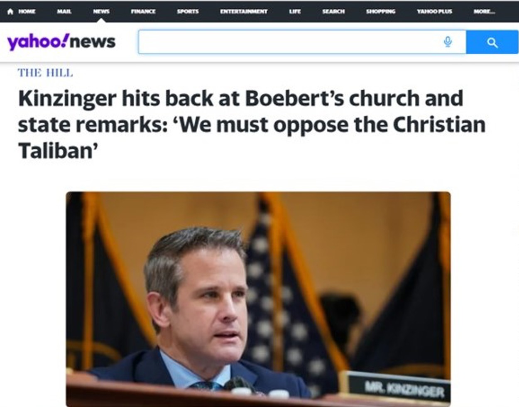Image resolution: width=519 pixels, height=407 pixels.
Task: Select Entertainment in the navigation bar
Action: tap(244, 12)
